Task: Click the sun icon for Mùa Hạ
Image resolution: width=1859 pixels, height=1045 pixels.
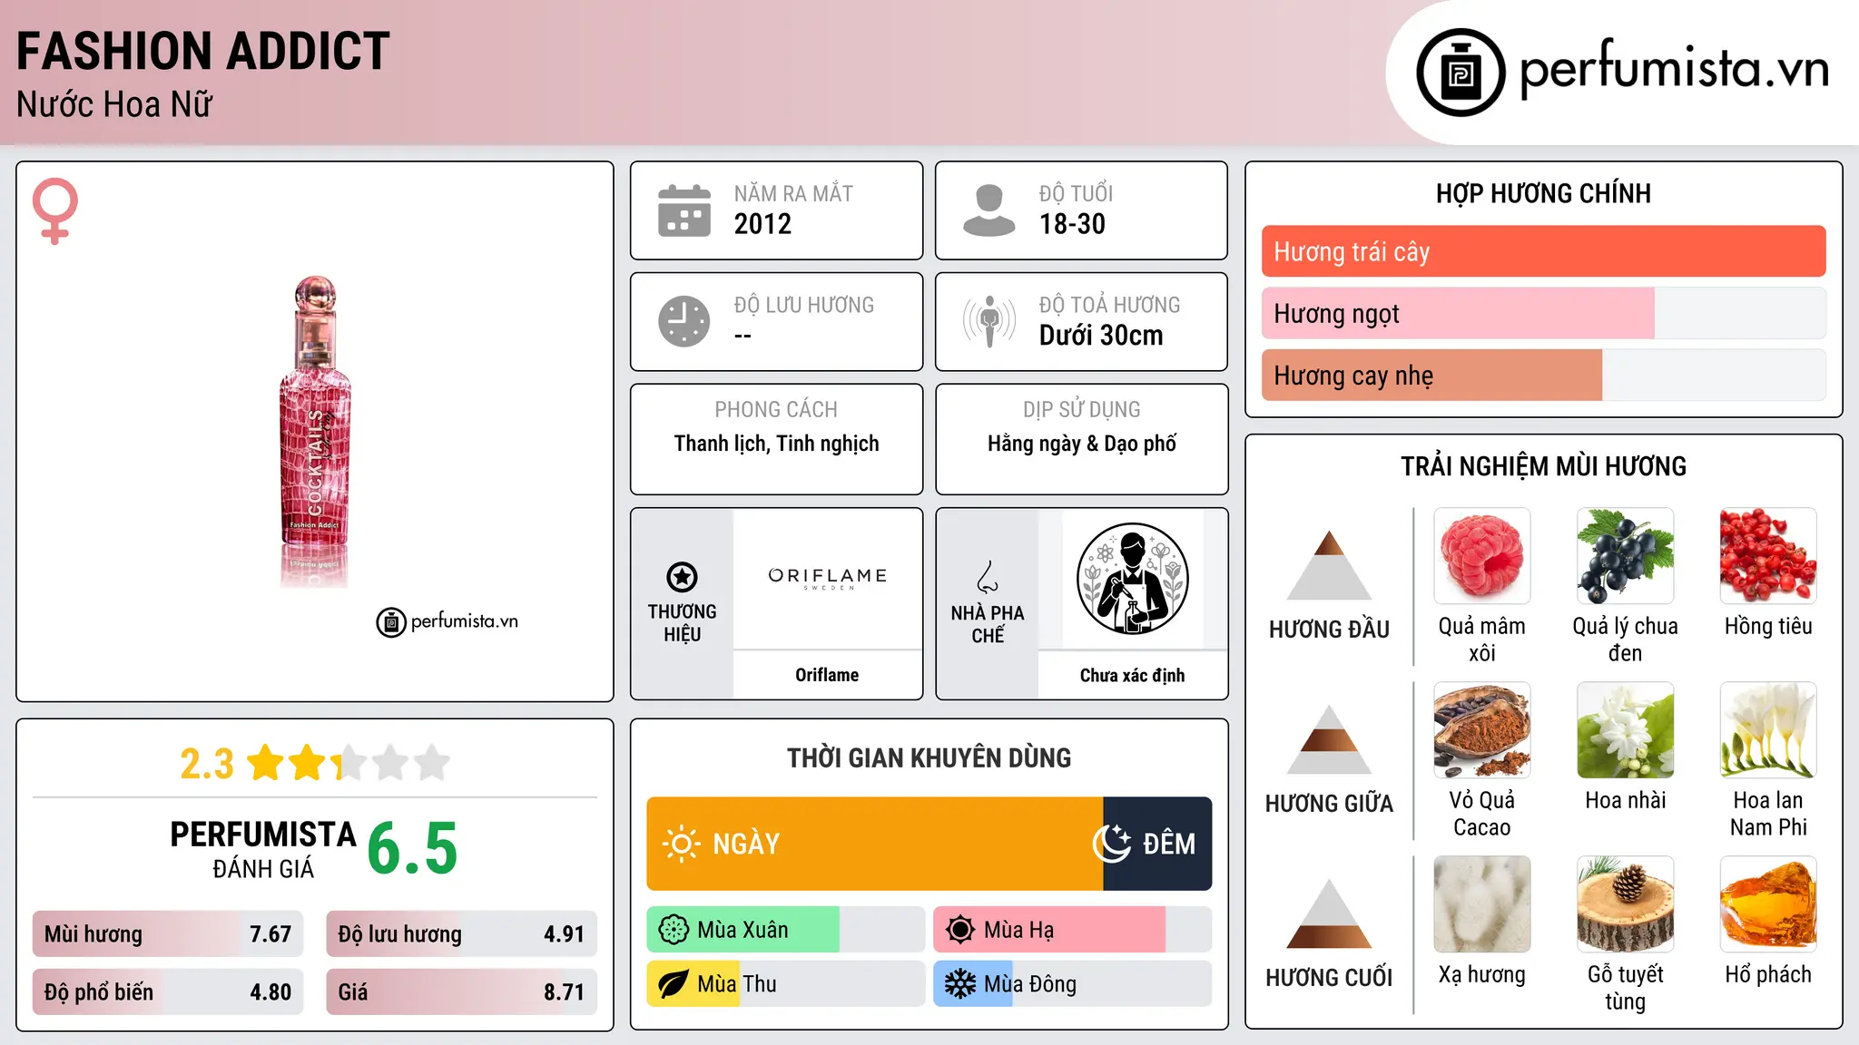Action: (x=960, y=930)
